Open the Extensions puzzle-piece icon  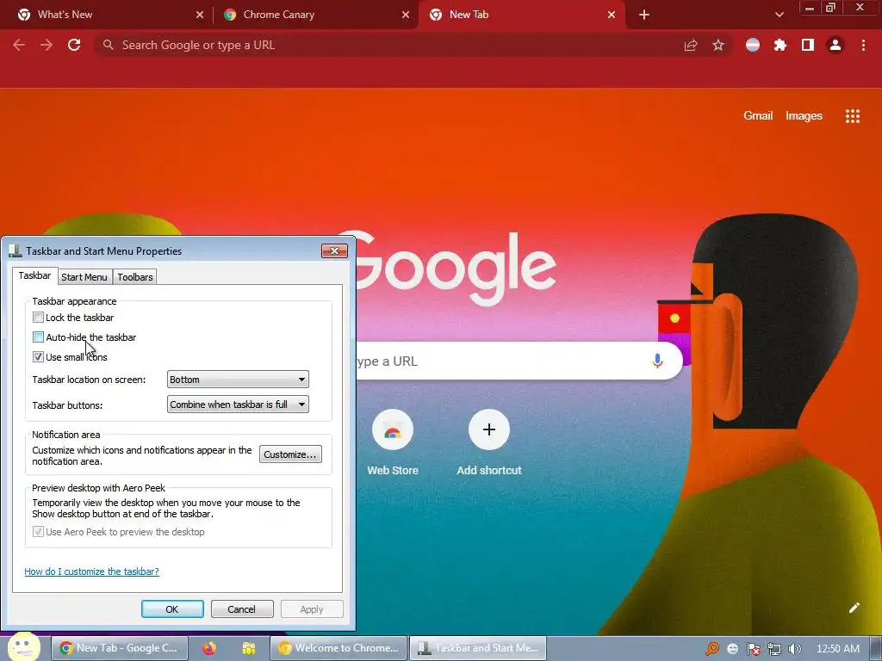(780, 45)
